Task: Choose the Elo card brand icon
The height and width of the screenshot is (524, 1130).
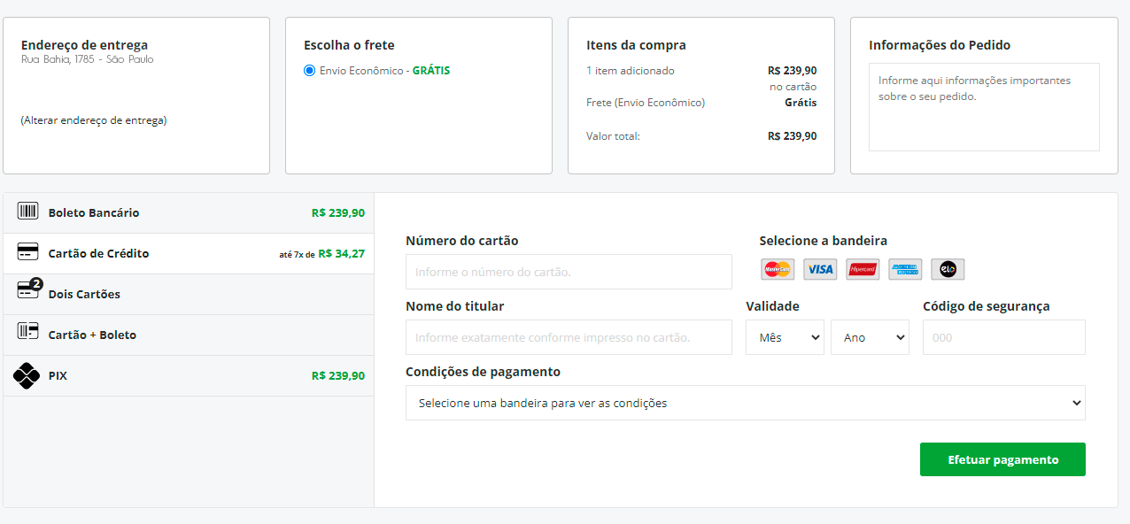Action: (x=948, y=269)
